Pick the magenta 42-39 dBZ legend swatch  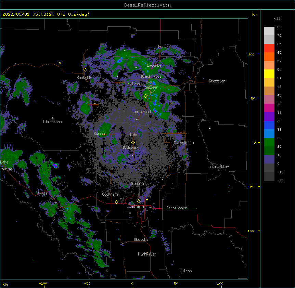tap(269, 108)
